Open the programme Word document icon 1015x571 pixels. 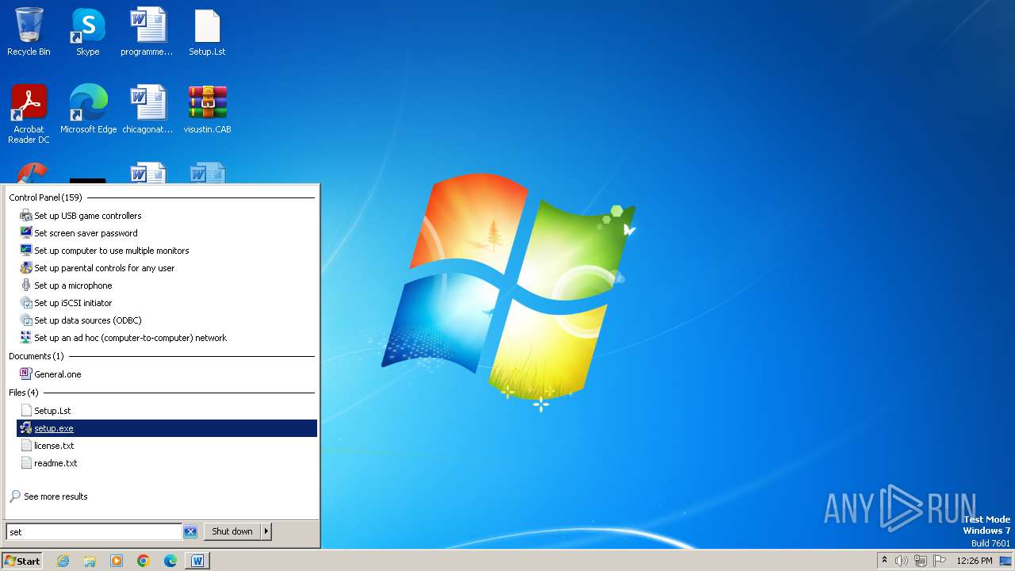click(x=147, y=32)
